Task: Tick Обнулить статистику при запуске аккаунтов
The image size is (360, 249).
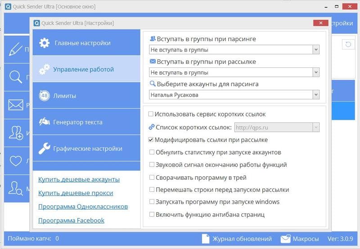Action: (x=152, y=152)
